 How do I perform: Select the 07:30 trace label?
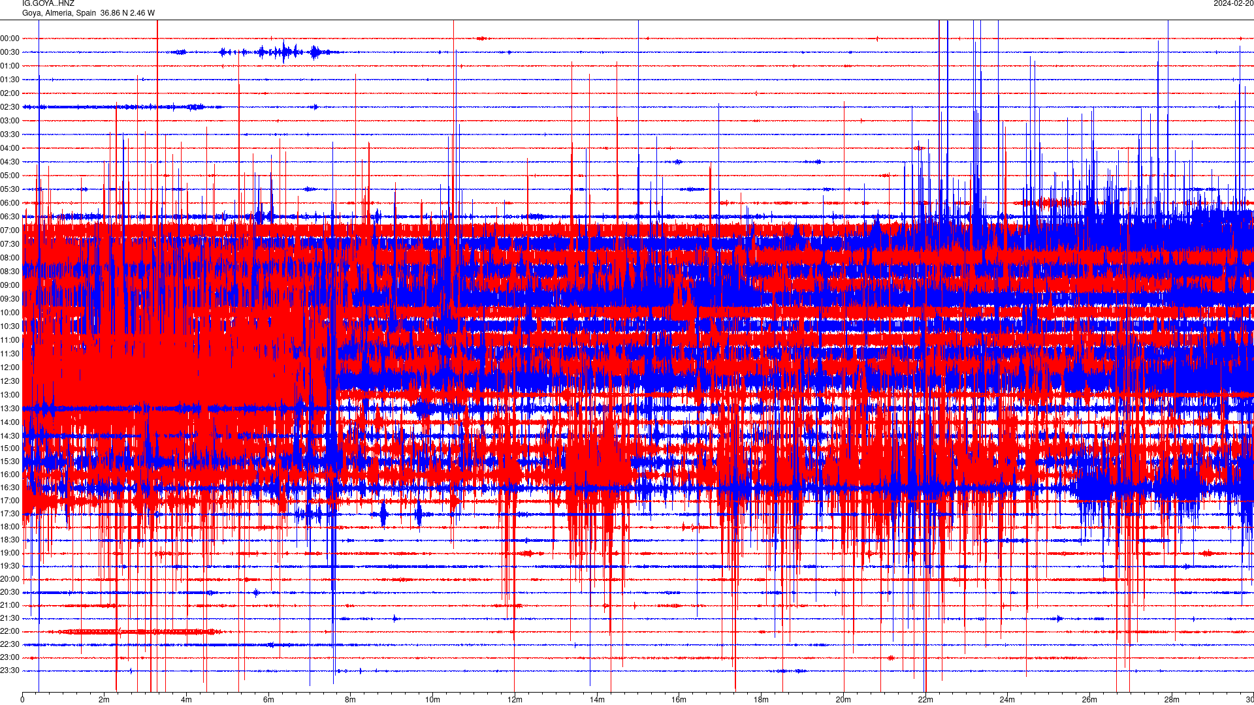click(x=10, y=244)
